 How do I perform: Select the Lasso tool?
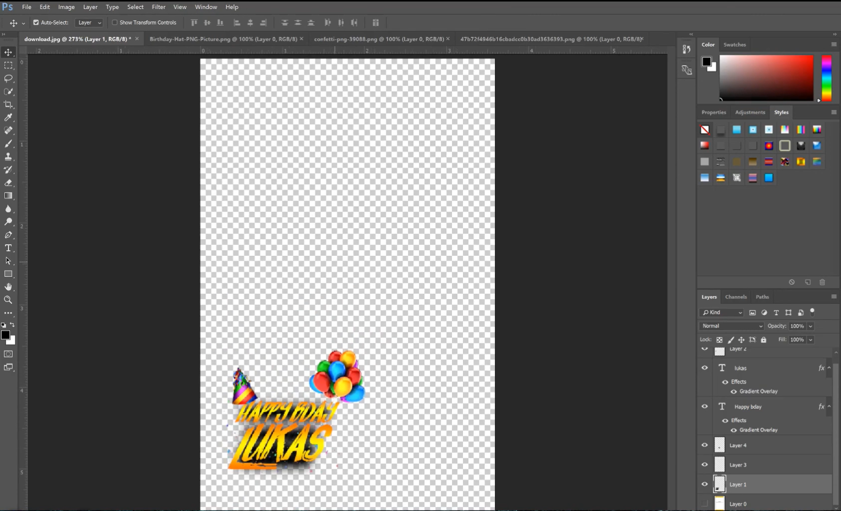tap(8, 78)
